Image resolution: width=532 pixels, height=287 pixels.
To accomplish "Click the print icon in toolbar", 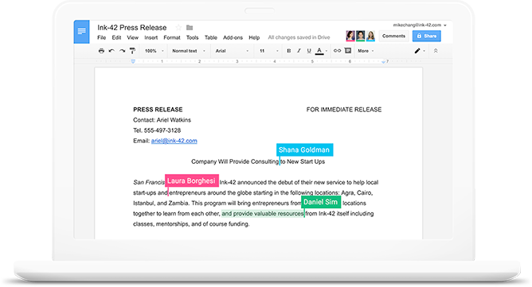I will tap(101, 51).
